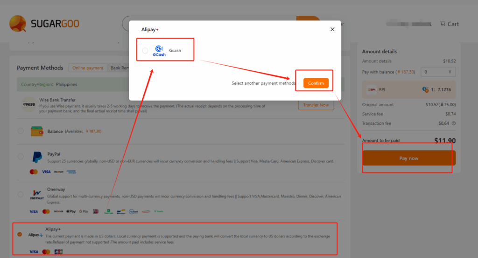Click the BPI currency rate row
Image resolution: width=478 pixels, height=258 pixels.
point(409,89)
